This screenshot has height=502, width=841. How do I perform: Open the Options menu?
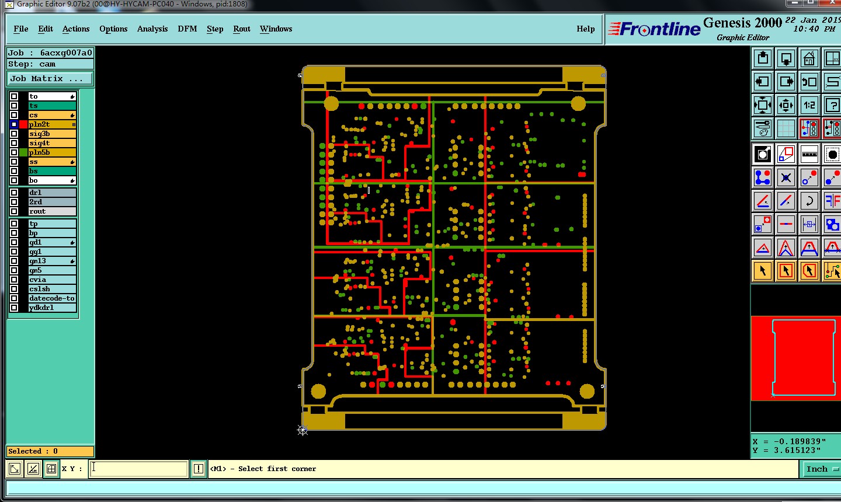point(113,29)
